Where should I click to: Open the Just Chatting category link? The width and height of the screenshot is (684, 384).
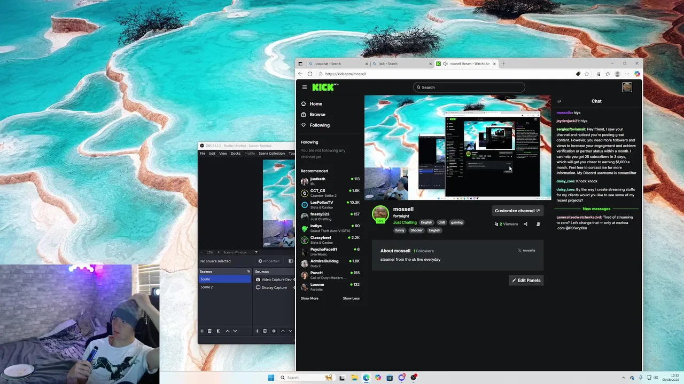tap(405, 222)
